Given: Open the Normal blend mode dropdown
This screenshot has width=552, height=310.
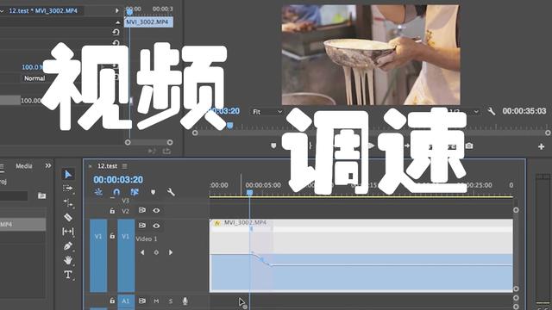Looking at the screenshot, I should 34,78.
